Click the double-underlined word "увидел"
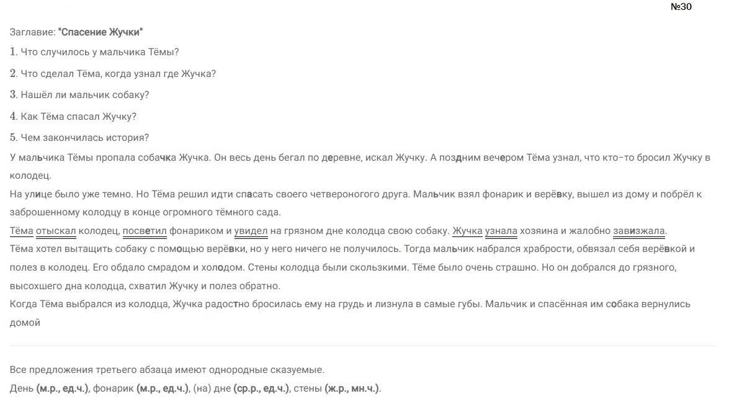This screenshot has width=729, height=404. (x=251, y=231)
